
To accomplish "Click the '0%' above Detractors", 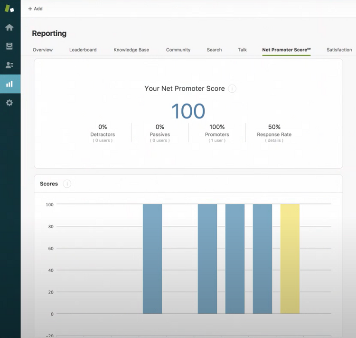I will click(103, 127).
